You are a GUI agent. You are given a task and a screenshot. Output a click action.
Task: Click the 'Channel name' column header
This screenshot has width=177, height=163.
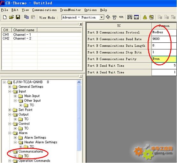(x=24, y=30)
